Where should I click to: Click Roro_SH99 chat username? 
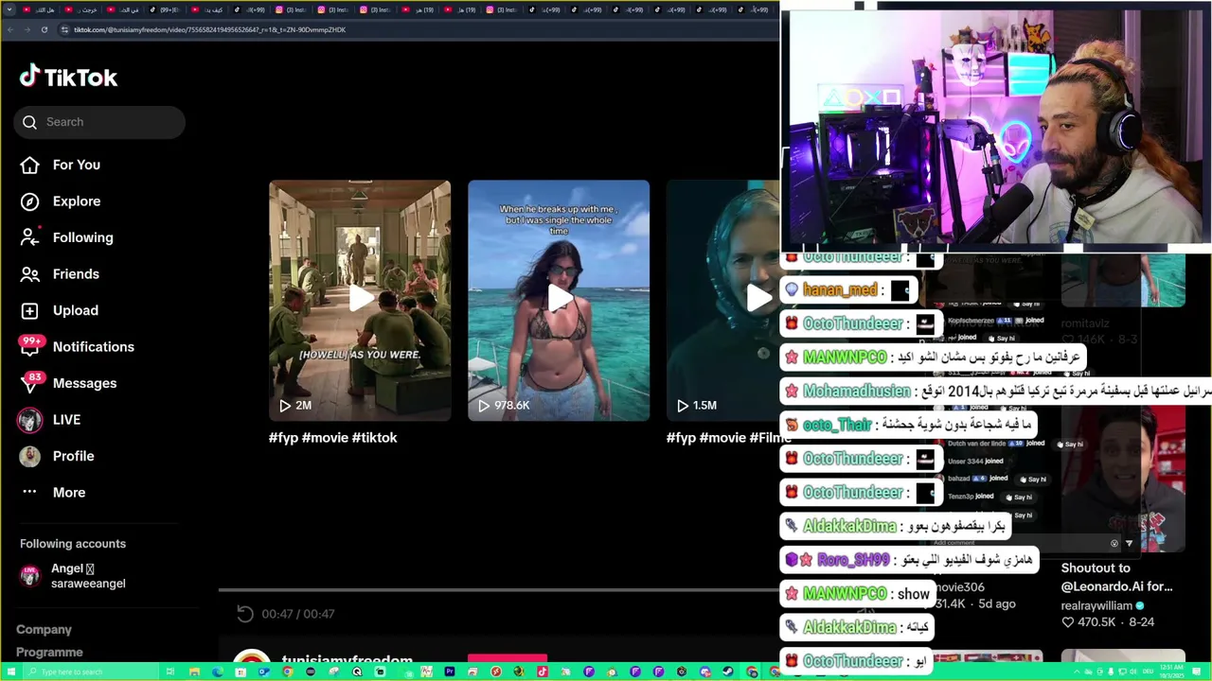pos(853,560)
